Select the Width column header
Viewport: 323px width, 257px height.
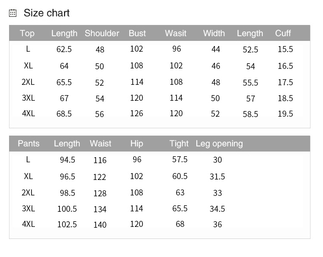[214, 34]
